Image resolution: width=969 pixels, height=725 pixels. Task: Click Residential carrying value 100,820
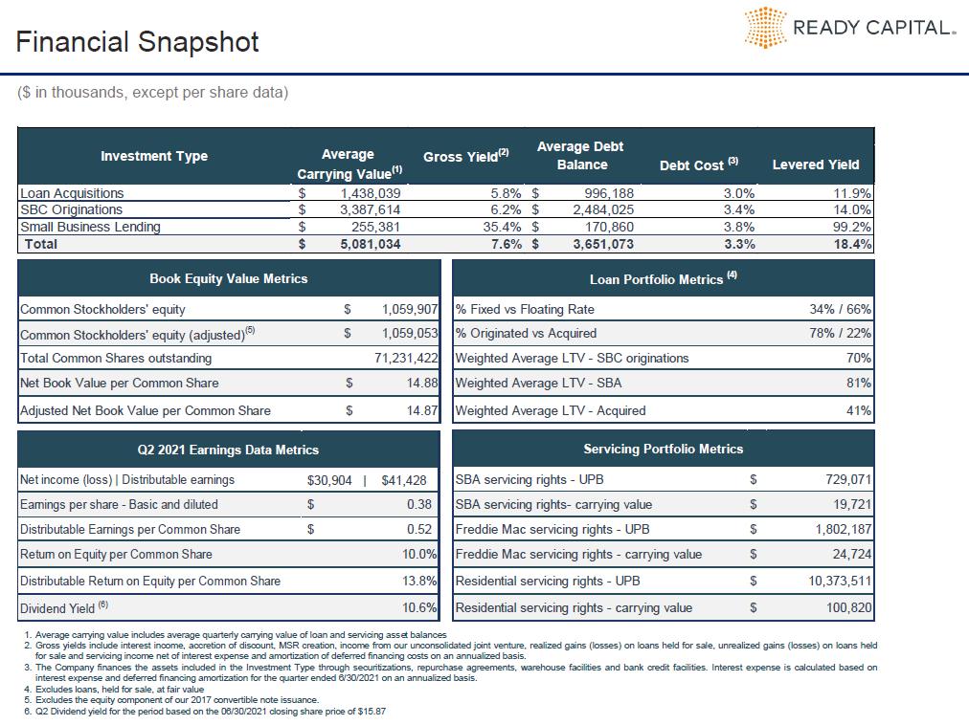[x=849, y=607]
